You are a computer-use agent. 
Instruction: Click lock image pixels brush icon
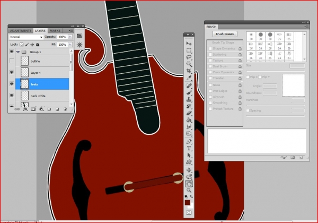27,44
